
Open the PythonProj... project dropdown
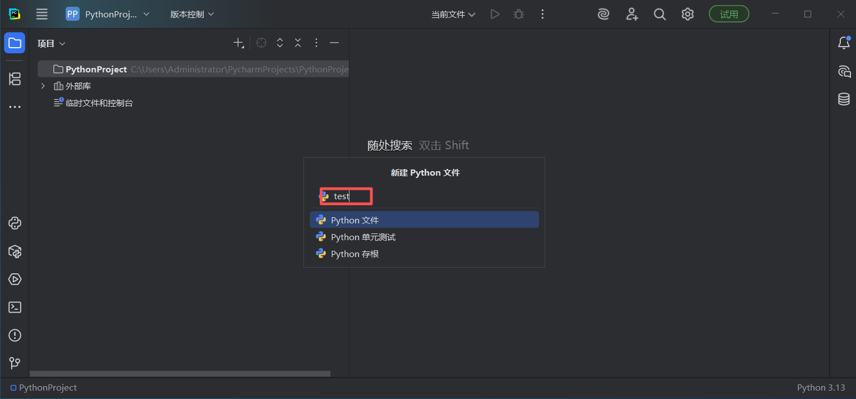pos(108,14)
